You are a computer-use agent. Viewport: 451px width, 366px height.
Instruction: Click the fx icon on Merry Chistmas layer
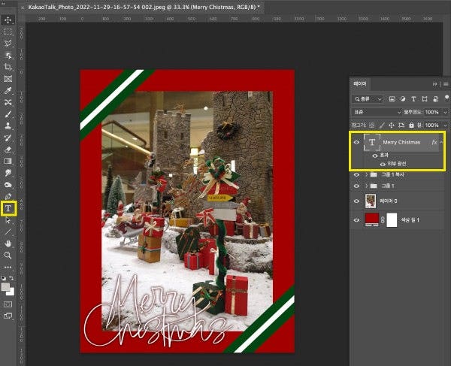click(434, 142)
